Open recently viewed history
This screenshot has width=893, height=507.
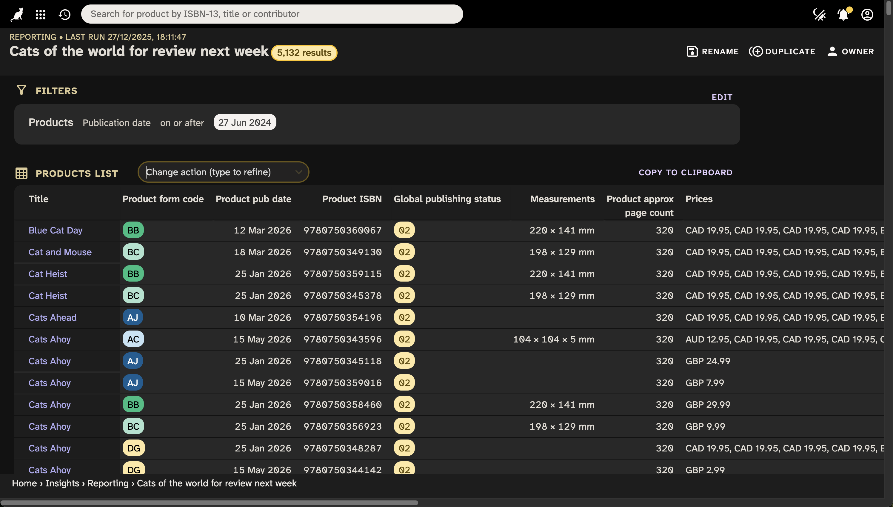[64, 14]
